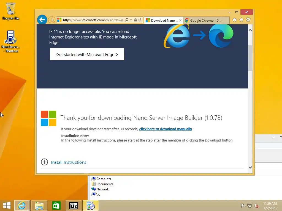Minimize the Internet Explorer window
This screenshot has width=282, height=211.
229,12
